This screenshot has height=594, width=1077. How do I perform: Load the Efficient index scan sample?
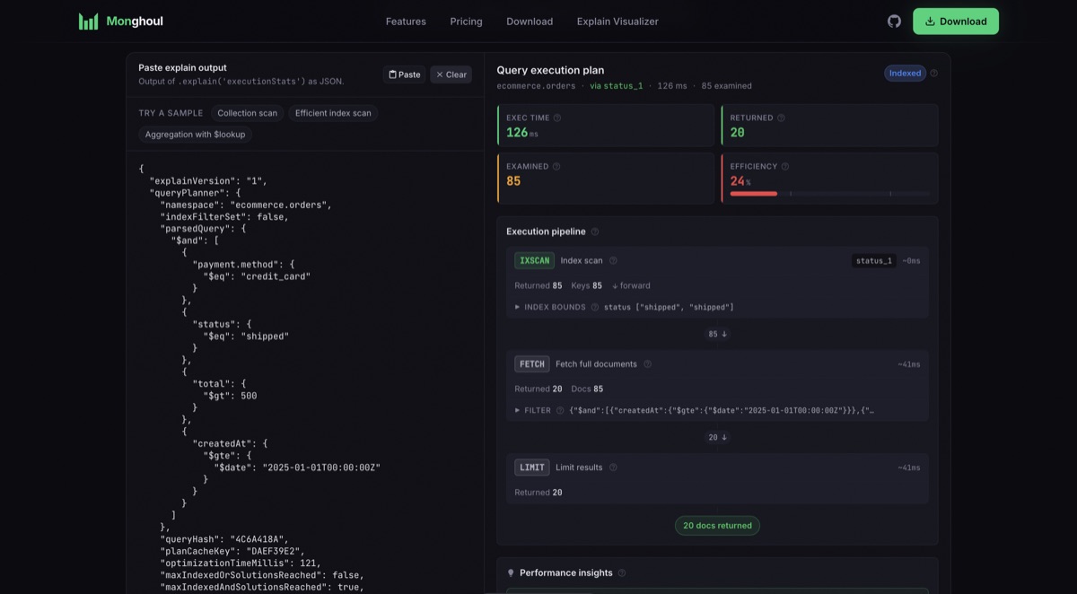[x=333, y=113]
